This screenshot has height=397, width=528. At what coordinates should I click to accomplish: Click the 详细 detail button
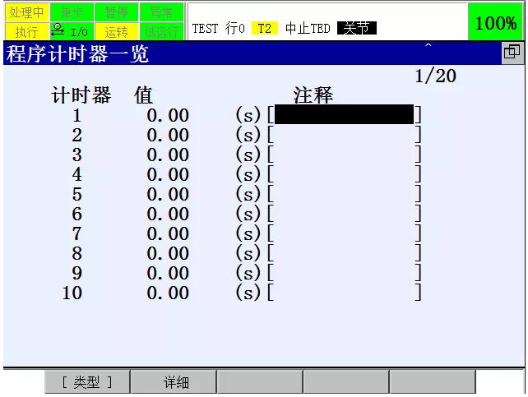pos(174,382)
